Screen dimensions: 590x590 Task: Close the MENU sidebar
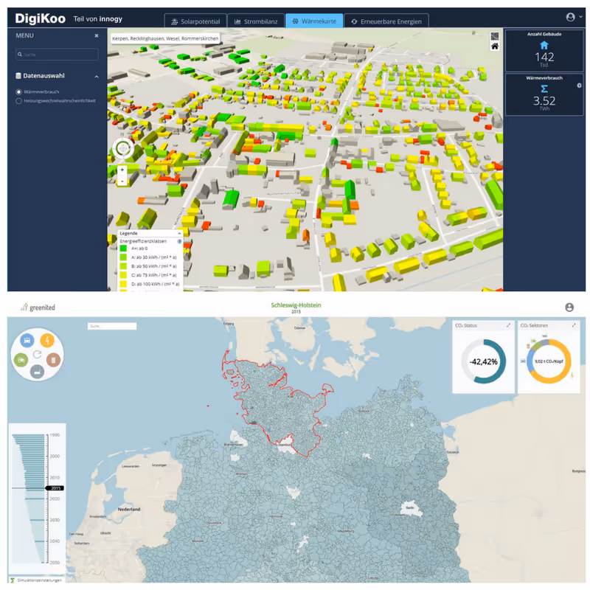point(97,35)
